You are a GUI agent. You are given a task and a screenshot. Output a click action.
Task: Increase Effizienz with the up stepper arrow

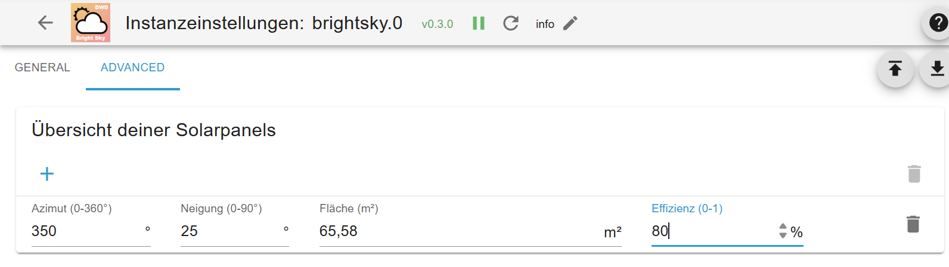(783, 227)
